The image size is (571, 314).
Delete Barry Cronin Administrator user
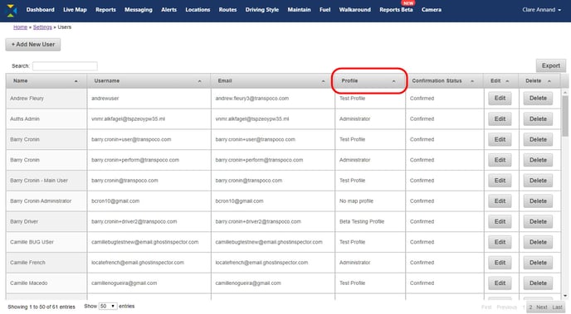(538, 201)
